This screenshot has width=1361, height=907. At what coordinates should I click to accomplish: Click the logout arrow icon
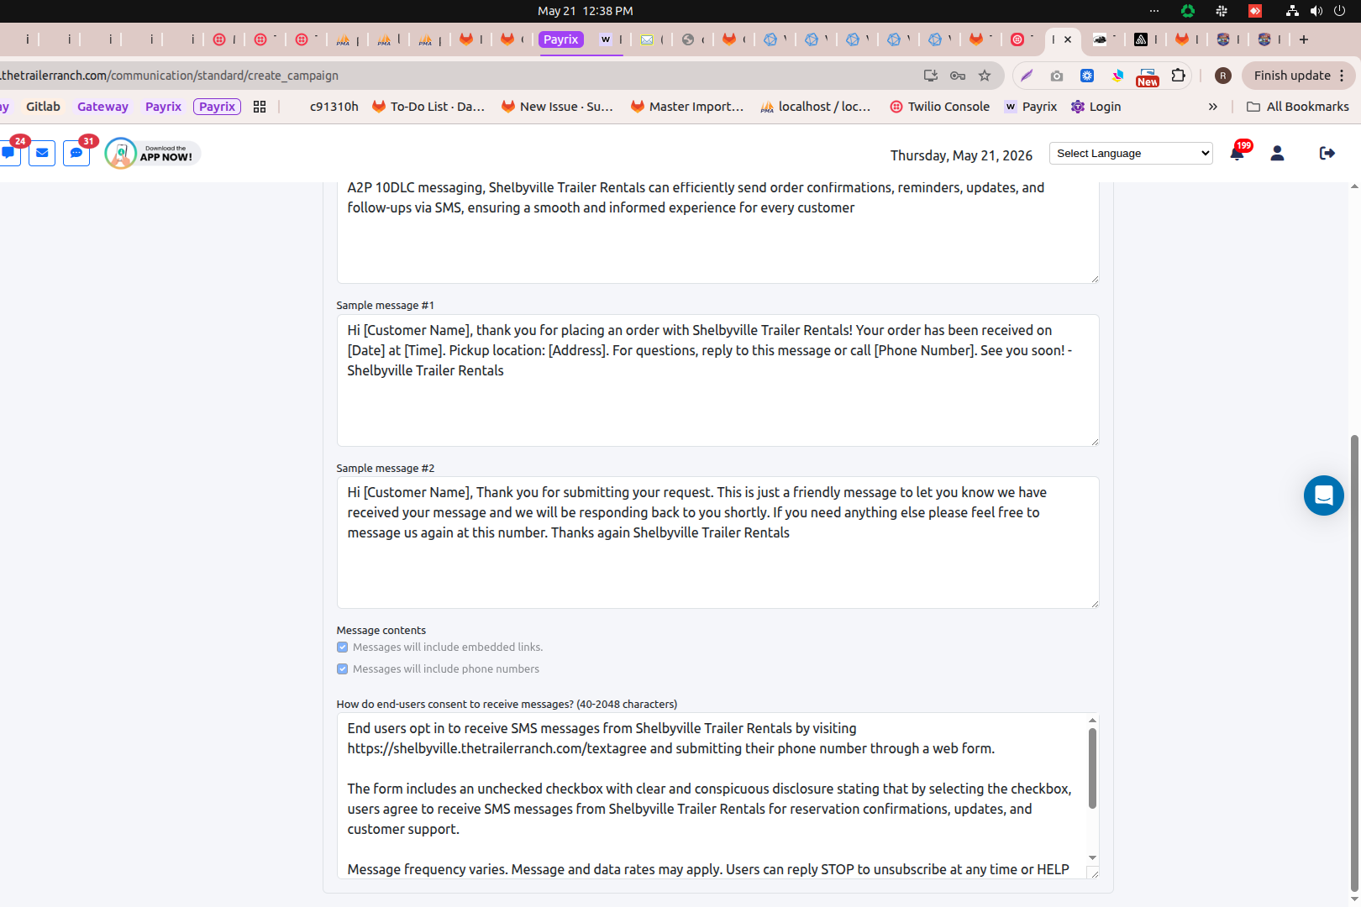1327,153
